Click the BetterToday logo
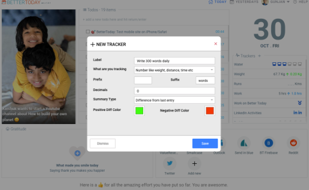This screenshot has width=309, height=190. 21,3
